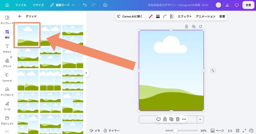Click Canva AIに聞く button

(x=130, y=16)
